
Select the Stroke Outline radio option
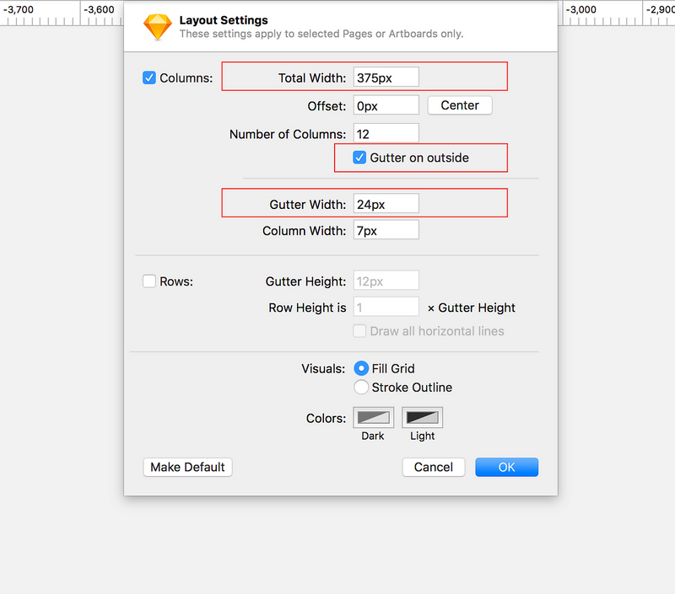361,388
